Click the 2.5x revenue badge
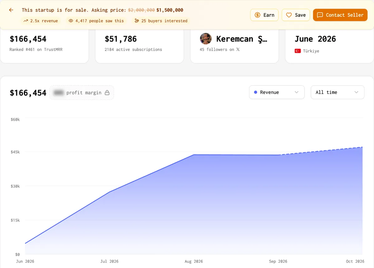The height and width of the screenshot is (268, 374). 41,21
